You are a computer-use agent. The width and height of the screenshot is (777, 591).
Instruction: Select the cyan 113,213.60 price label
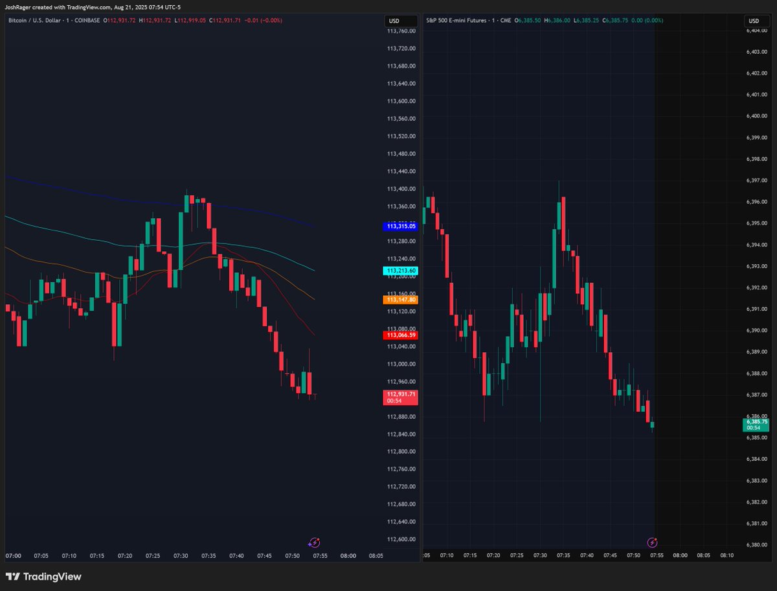click(401, 271)
